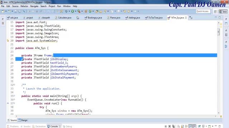Screen dimensions: 229x128
Task: Click the Remove Launch console icon
Action: (x=170, y=126)
